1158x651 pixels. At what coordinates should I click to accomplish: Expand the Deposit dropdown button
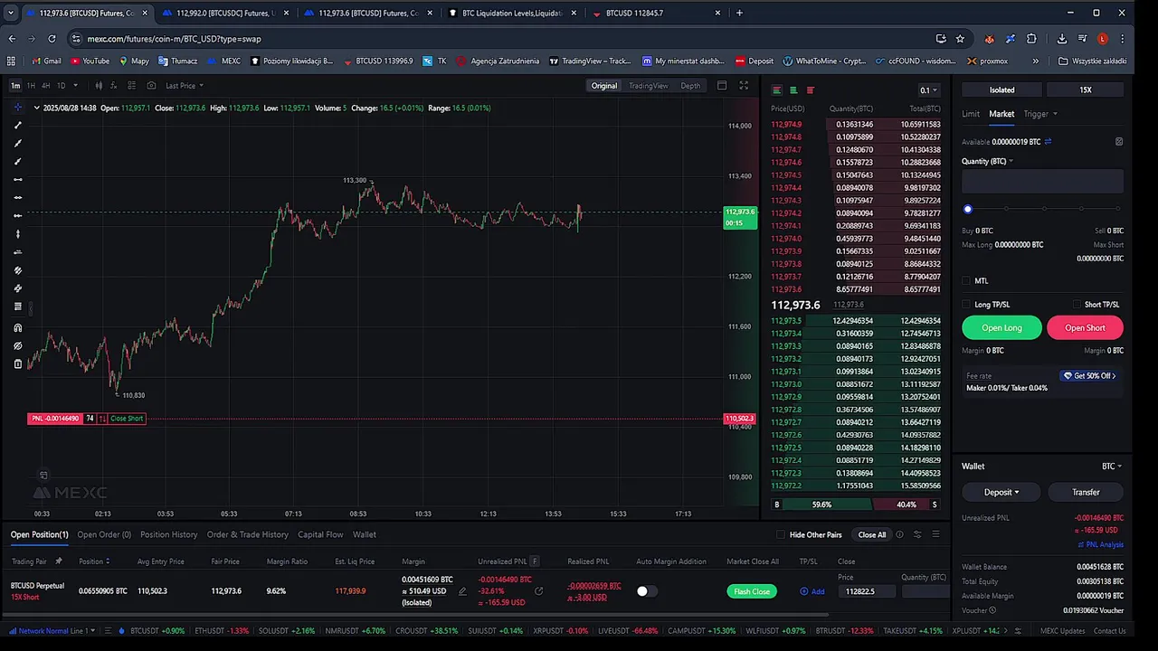pyautogui.click(x=1001, y=492)
